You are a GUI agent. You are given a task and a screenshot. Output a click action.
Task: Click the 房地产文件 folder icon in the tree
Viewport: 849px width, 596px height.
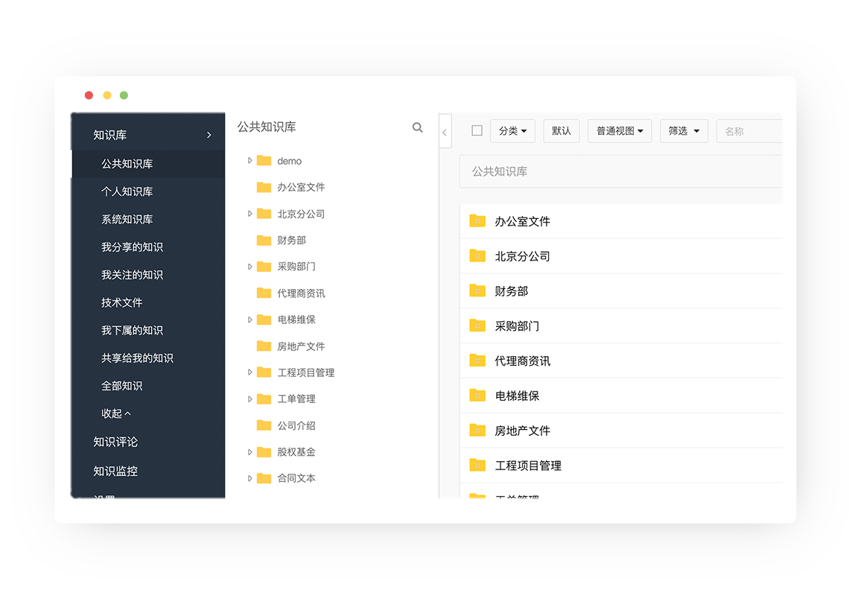(264, 346)
